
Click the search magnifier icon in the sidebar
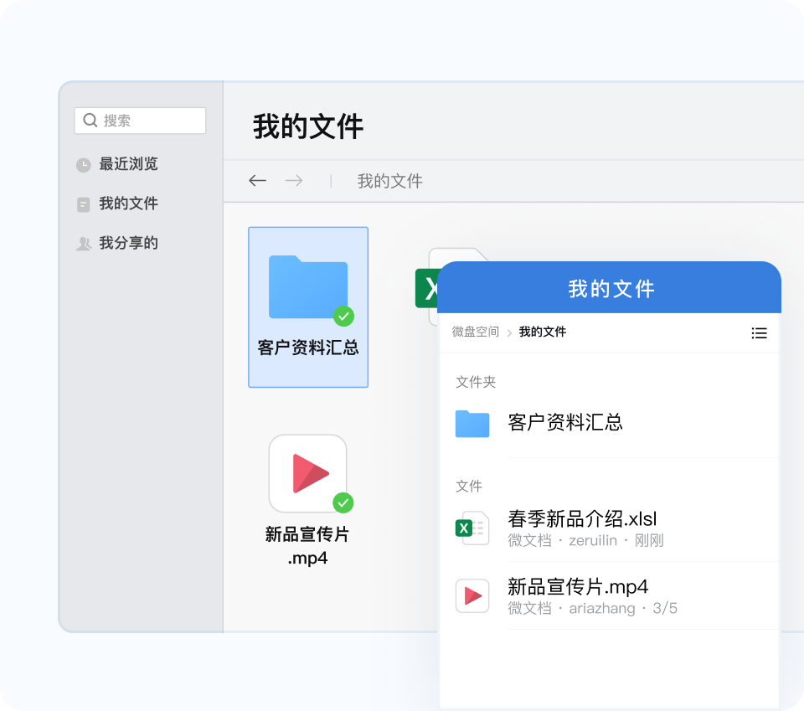point(90,121)
